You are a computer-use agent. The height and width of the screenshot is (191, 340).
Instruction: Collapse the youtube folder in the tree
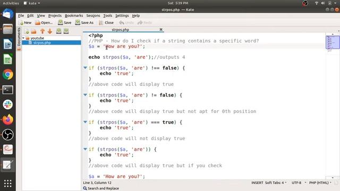click(23, 38)
